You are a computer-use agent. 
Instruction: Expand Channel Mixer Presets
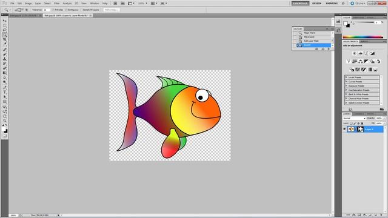[346, 98]
